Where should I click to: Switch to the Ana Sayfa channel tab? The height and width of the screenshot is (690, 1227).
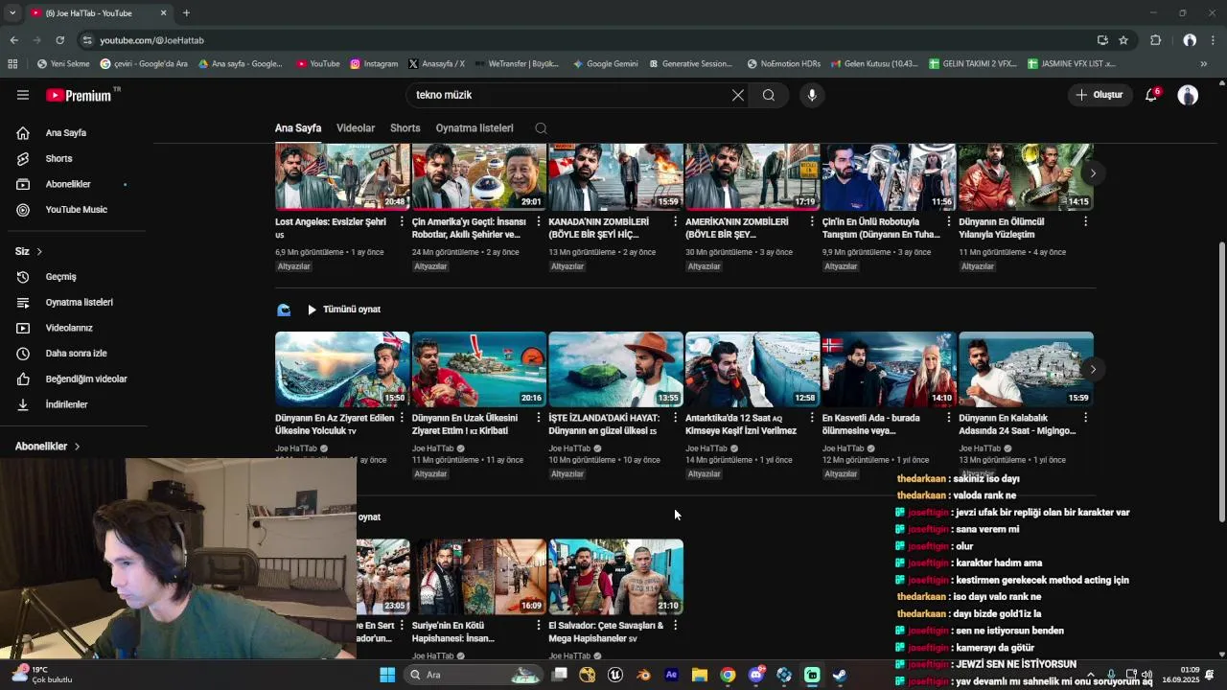[298, 128]
